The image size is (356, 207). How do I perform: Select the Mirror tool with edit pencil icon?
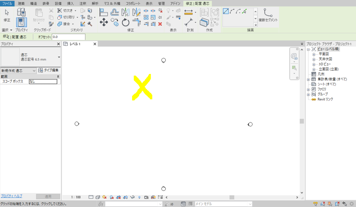click(137, 12)
